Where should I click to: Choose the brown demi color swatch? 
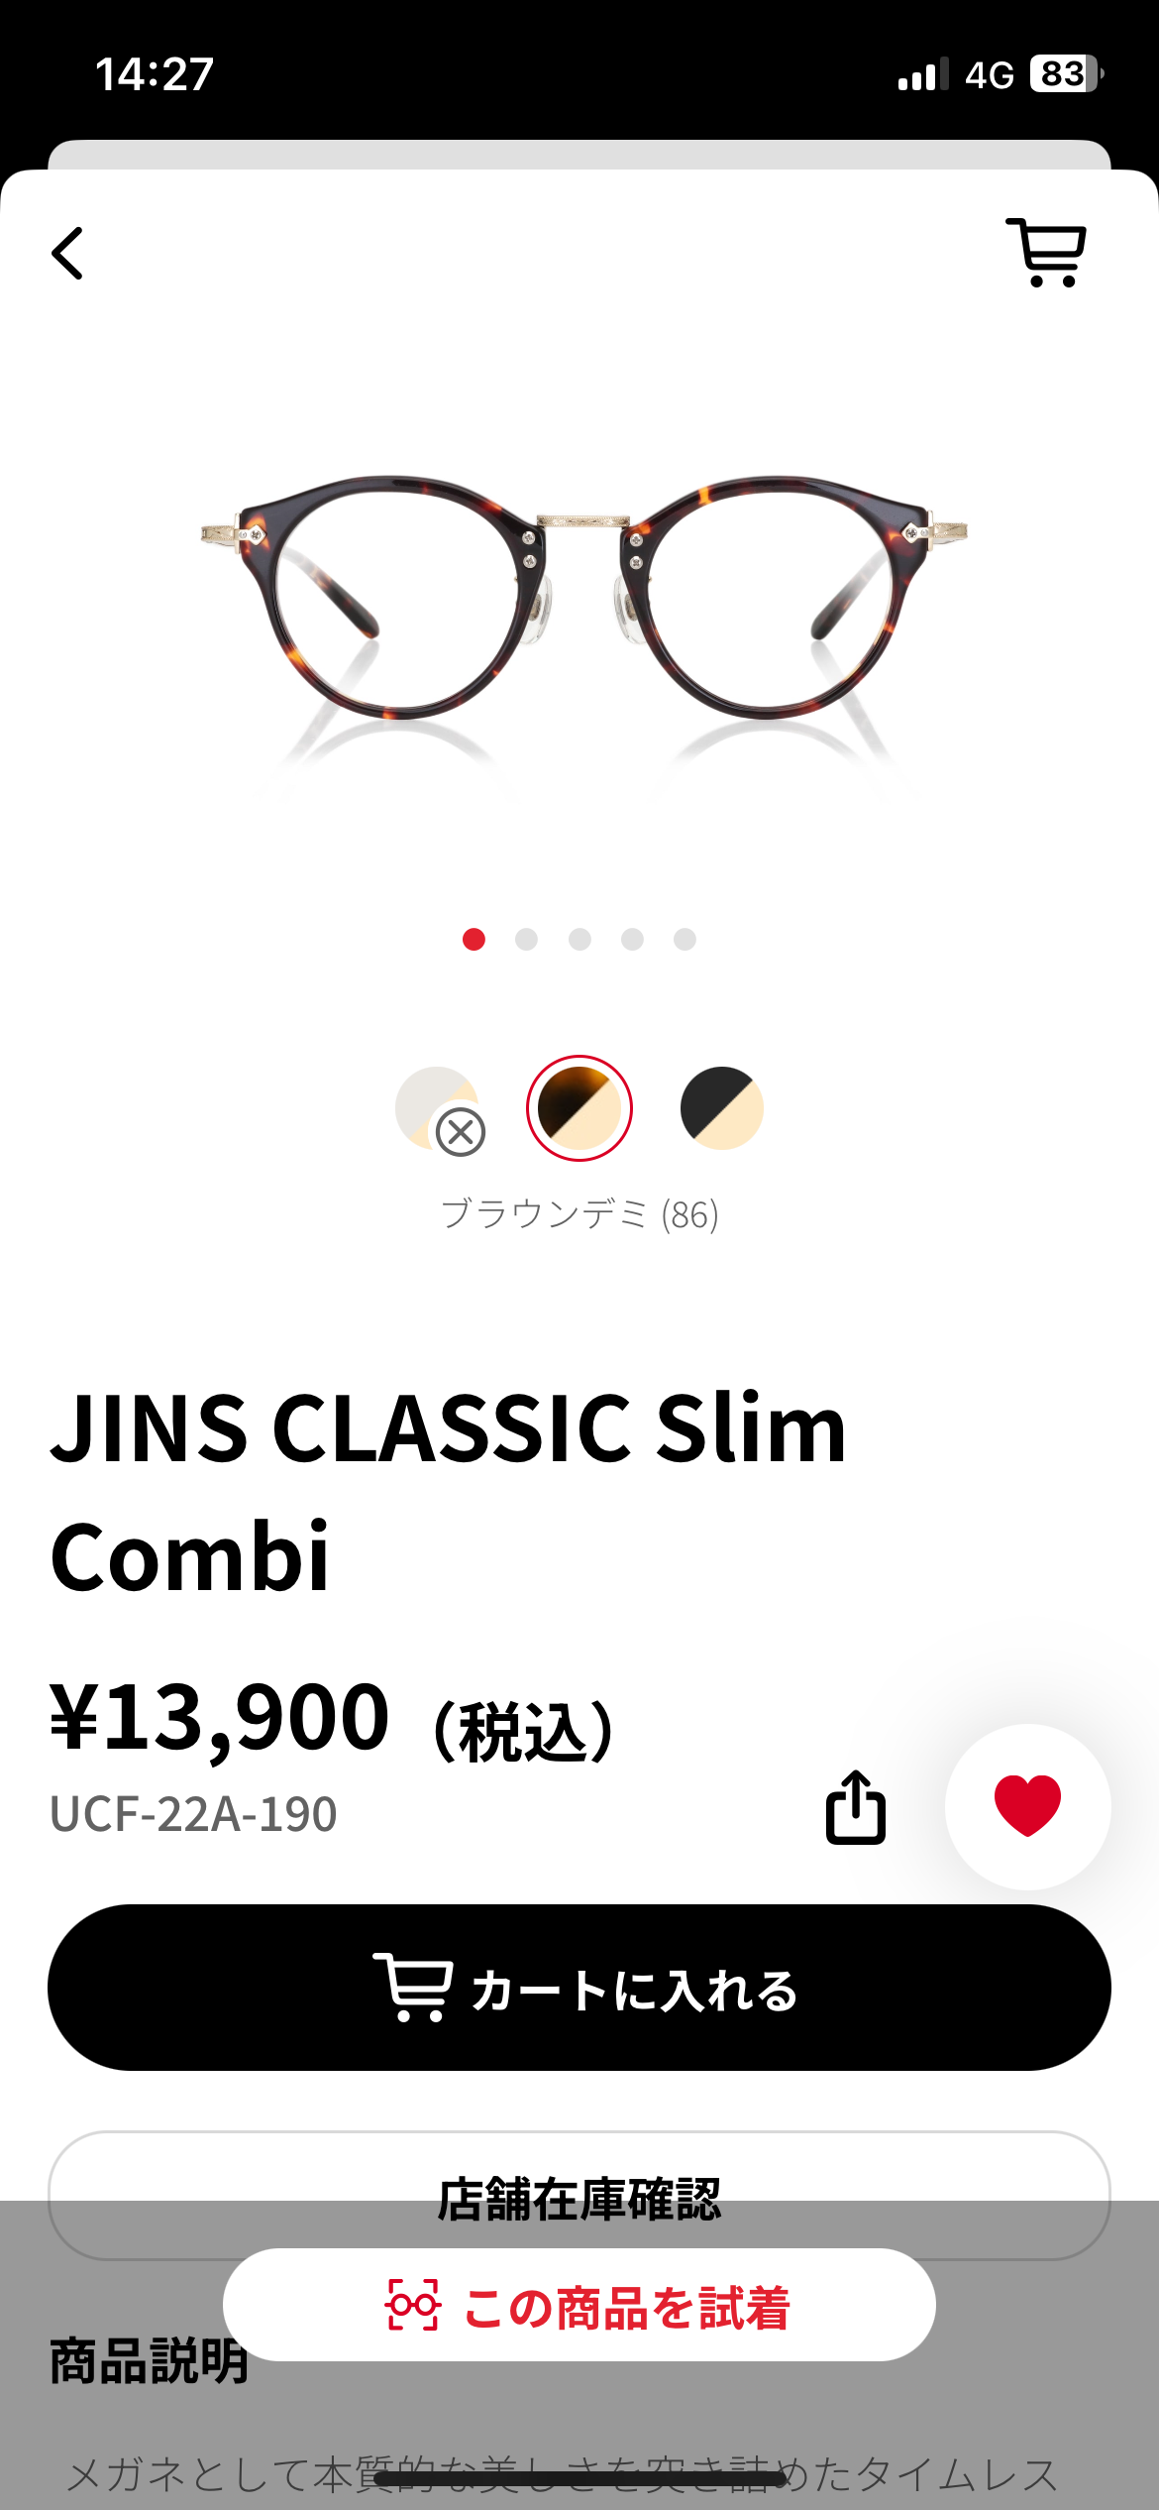coord(579,1108)
